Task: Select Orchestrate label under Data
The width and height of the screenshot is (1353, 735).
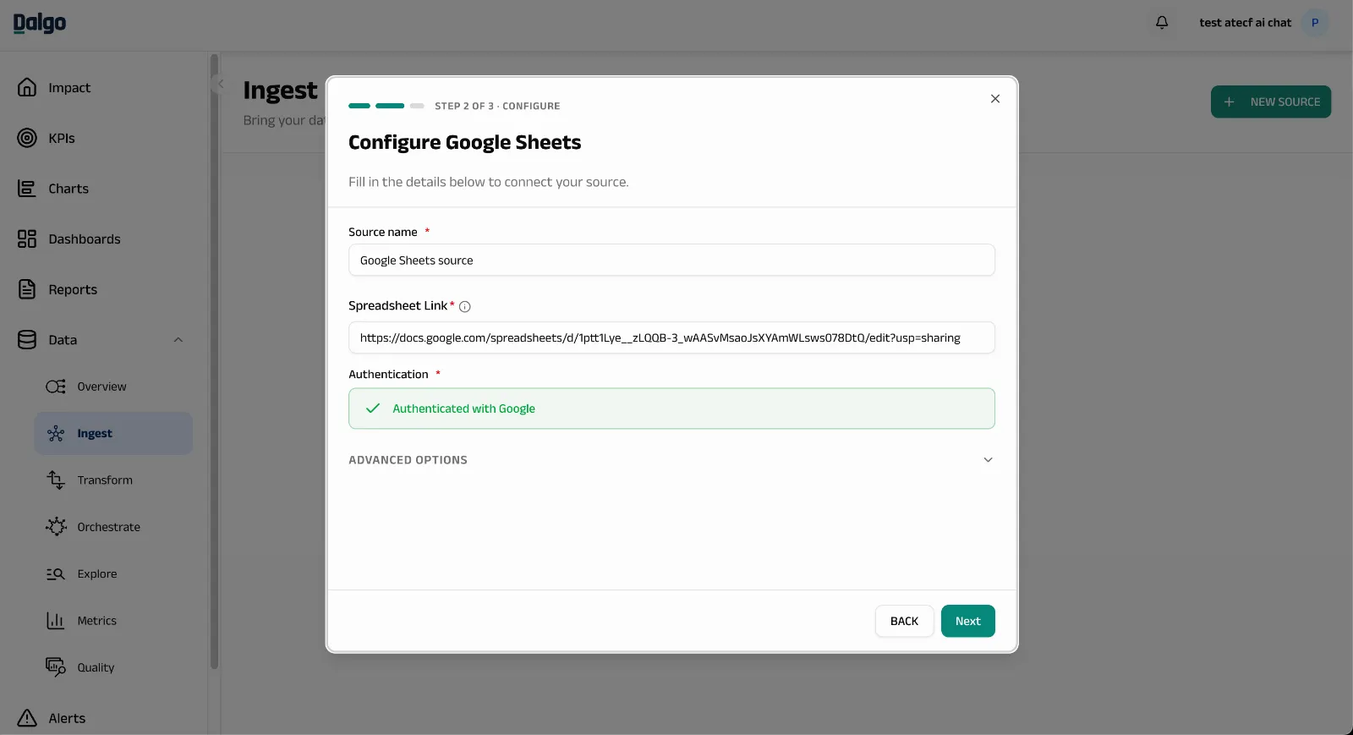Action: (109, 527)
